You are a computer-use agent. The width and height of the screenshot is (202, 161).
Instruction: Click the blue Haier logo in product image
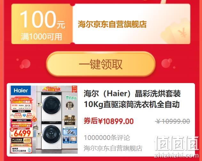pyautogui.click(x=21, y=90)
